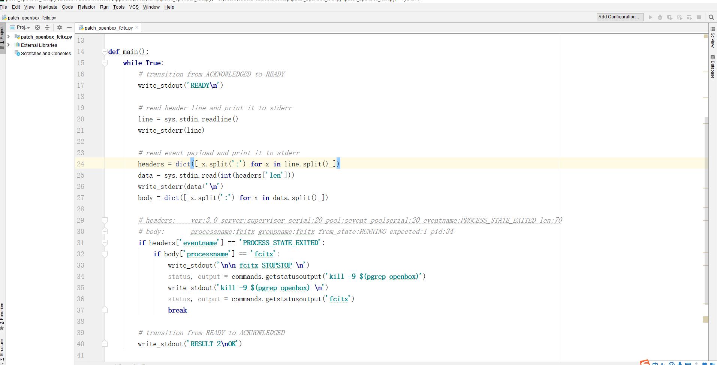Hide the Project panel with minus icon
This screenshot has height=365, width=717.
[69, 27]
